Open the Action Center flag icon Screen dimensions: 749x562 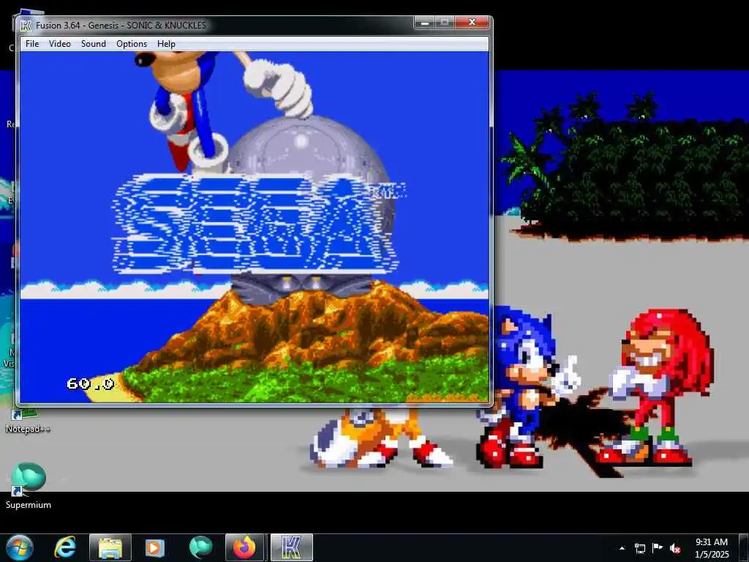(x=658, y=548)
